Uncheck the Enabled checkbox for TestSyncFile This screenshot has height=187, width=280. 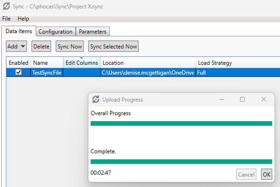click(x=18, y=72)
